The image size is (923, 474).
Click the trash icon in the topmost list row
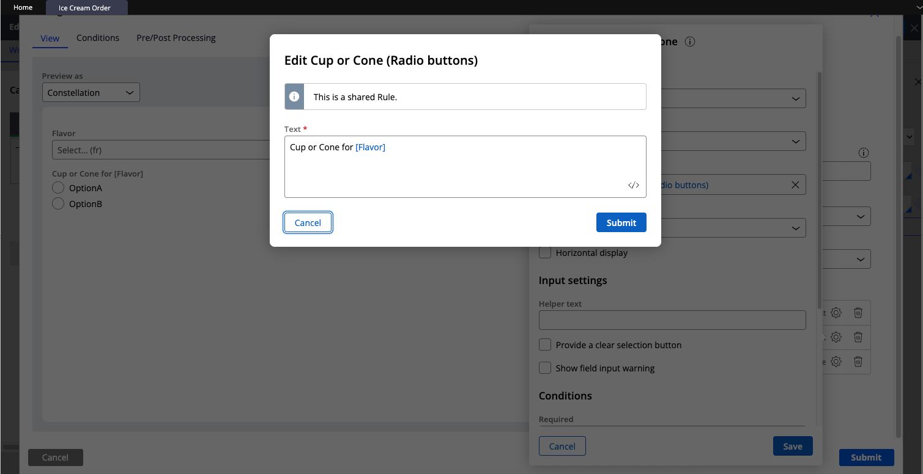click(x=858, y=313)
